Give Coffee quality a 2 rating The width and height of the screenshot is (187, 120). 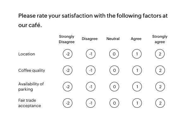coord(160,70)
